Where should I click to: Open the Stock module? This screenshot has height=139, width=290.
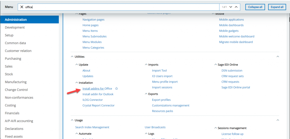coord(9,74)
